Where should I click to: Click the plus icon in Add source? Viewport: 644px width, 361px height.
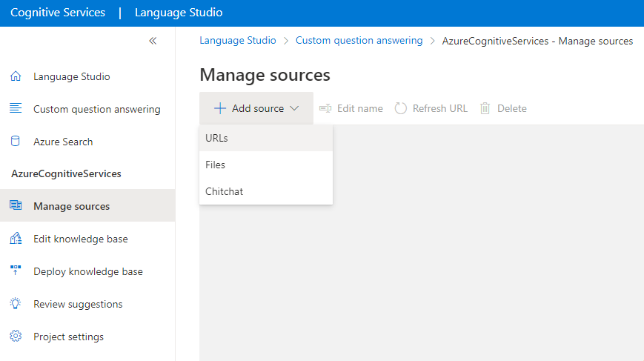220,108
